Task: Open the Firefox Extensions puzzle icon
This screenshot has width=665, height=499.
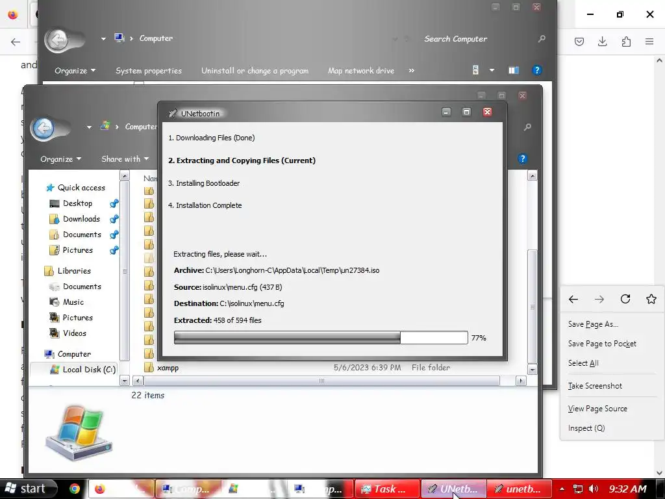Action: pos(626,42)
